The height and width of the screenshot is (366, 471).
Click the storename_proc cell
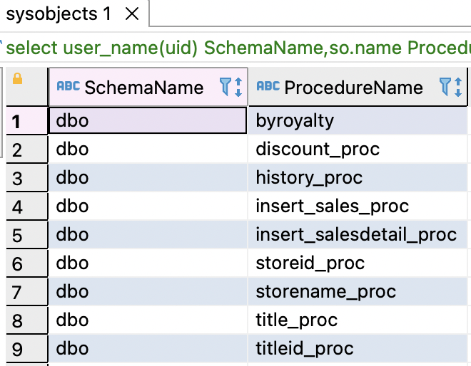(x=325, y=292)
